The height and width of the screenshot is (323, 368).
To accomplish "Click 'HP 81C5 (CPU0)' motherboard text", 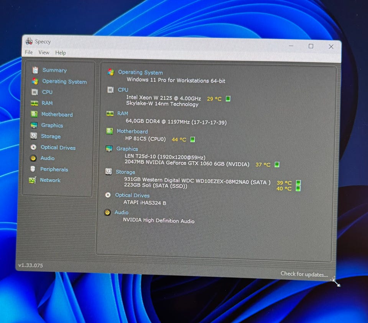I will 145,139.
